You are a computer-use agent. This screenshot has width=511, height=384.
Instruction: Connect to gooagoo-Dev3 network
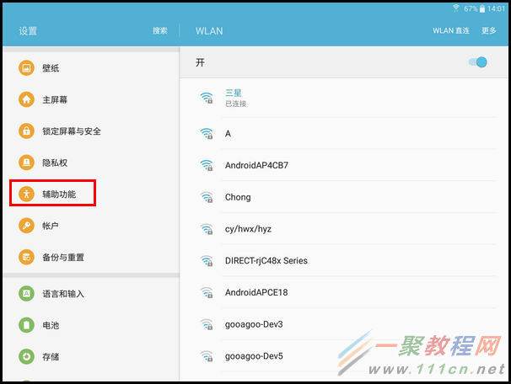[344, 324]
